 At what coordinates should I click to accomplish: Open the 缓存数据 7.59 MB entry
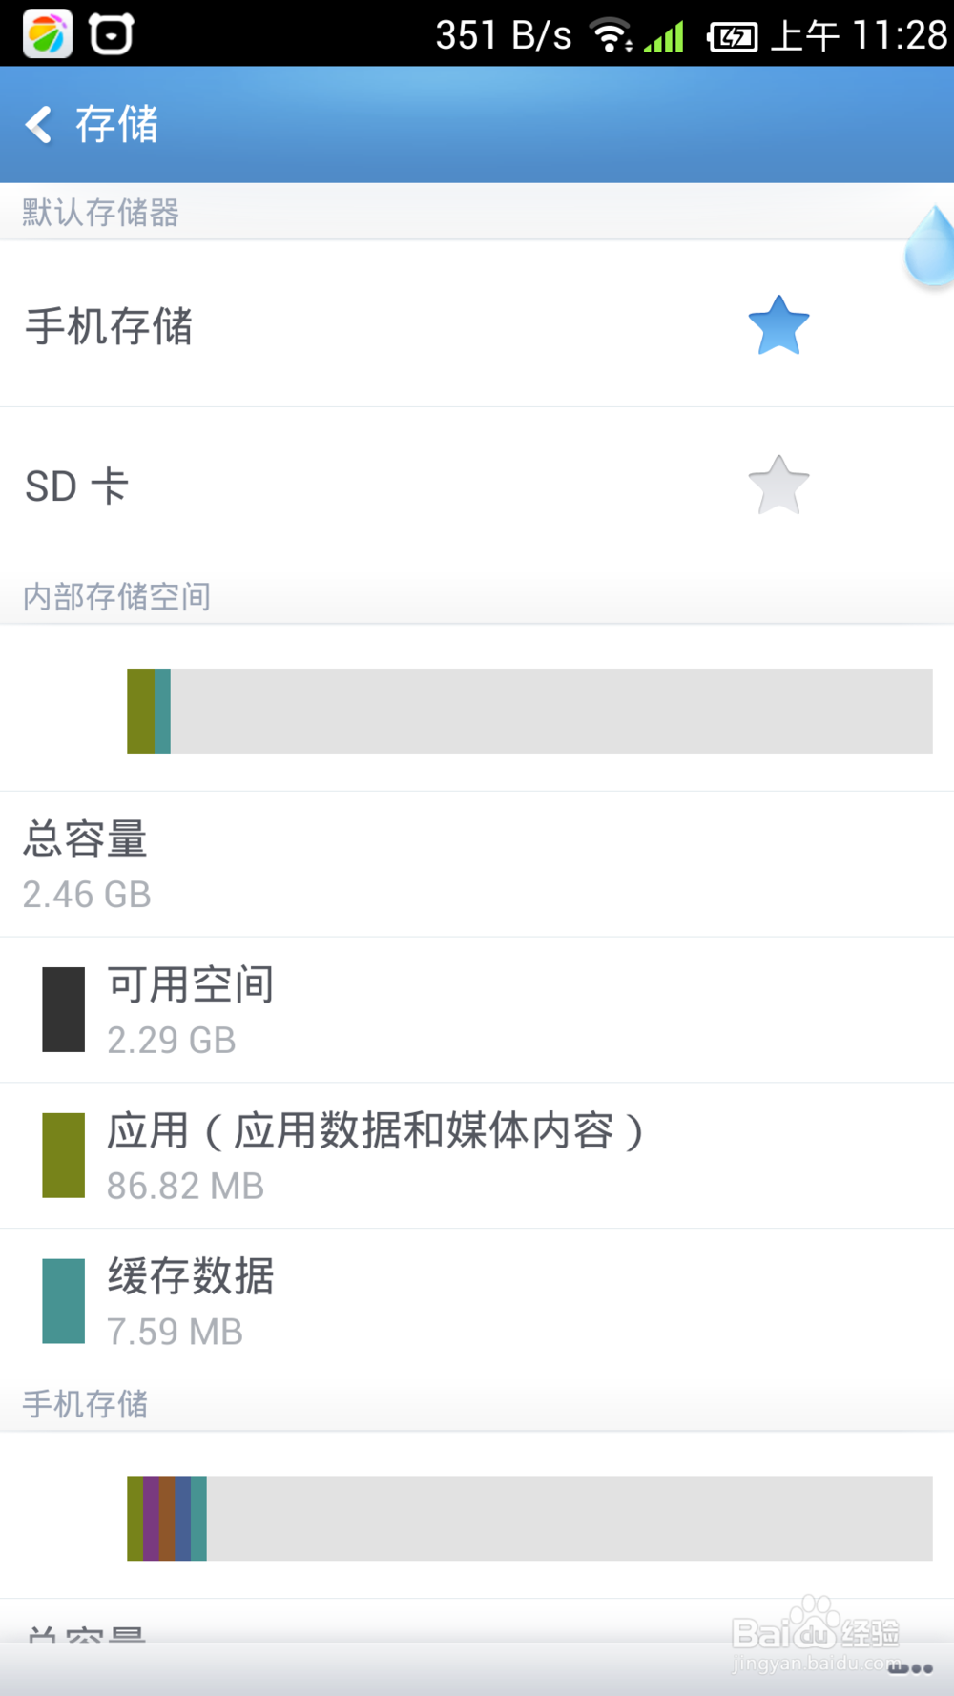coord(477,1301)
